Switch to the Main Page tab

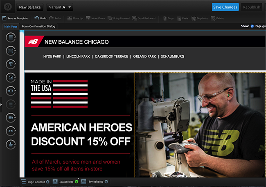(11, 27)
